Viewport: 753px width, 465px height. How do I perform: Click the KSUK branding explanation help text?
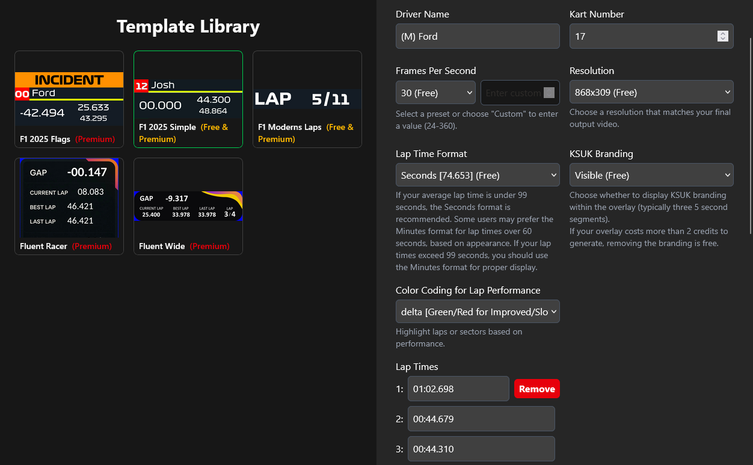pyautogui.click(x=650, y=219)
